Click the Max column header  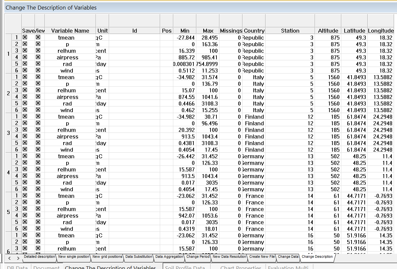click(x=208, y=31)
